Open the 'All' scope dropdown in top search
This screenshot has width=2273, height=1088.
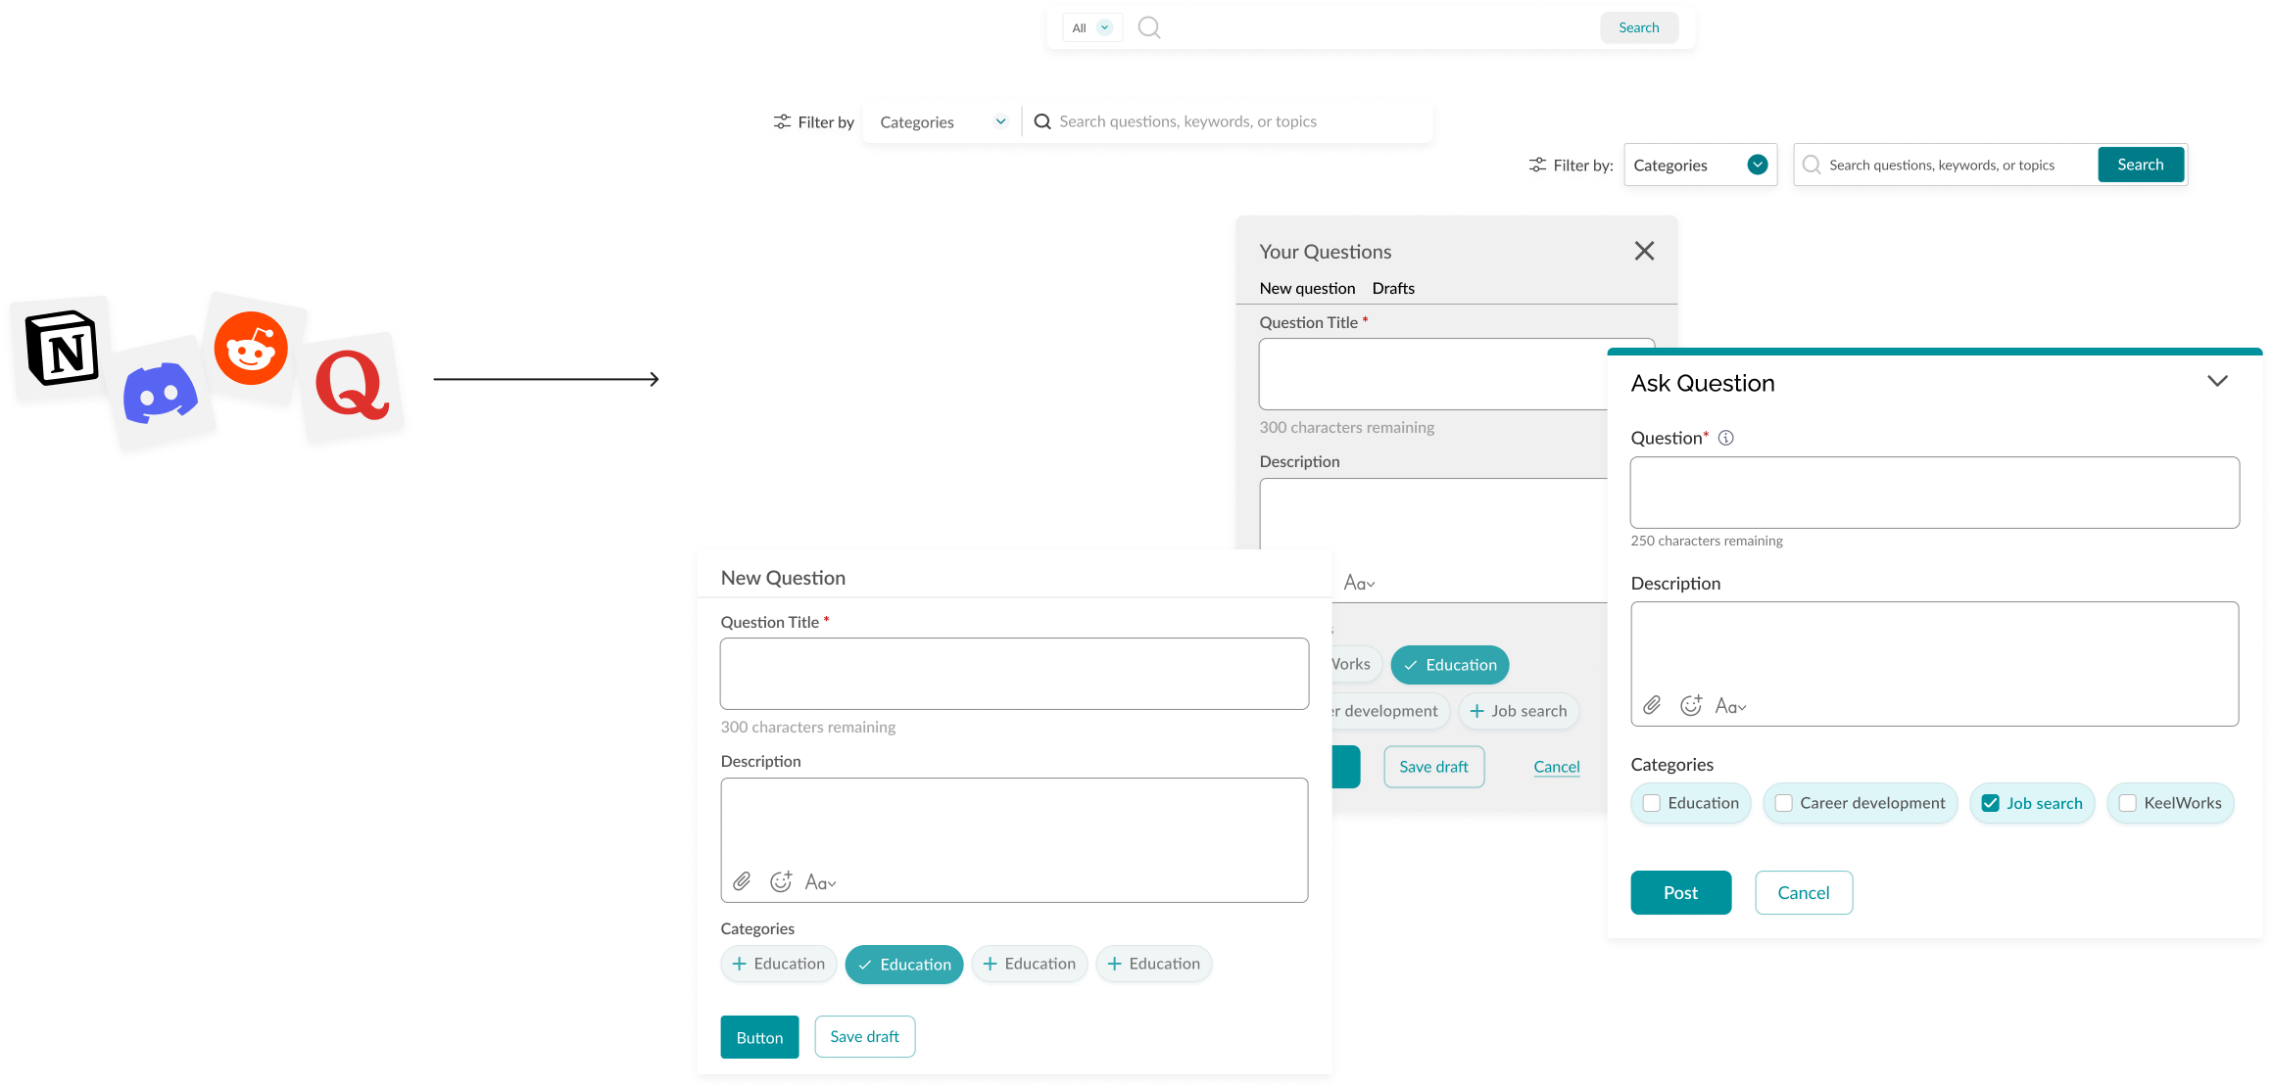(x=1091, y=27)
